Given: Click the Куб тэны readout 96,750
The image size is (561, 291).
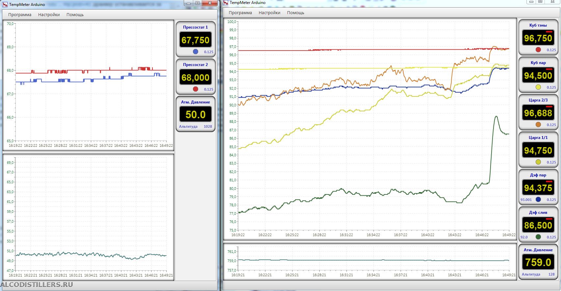Looking at the screenshot, I should (x=538, y=38).
